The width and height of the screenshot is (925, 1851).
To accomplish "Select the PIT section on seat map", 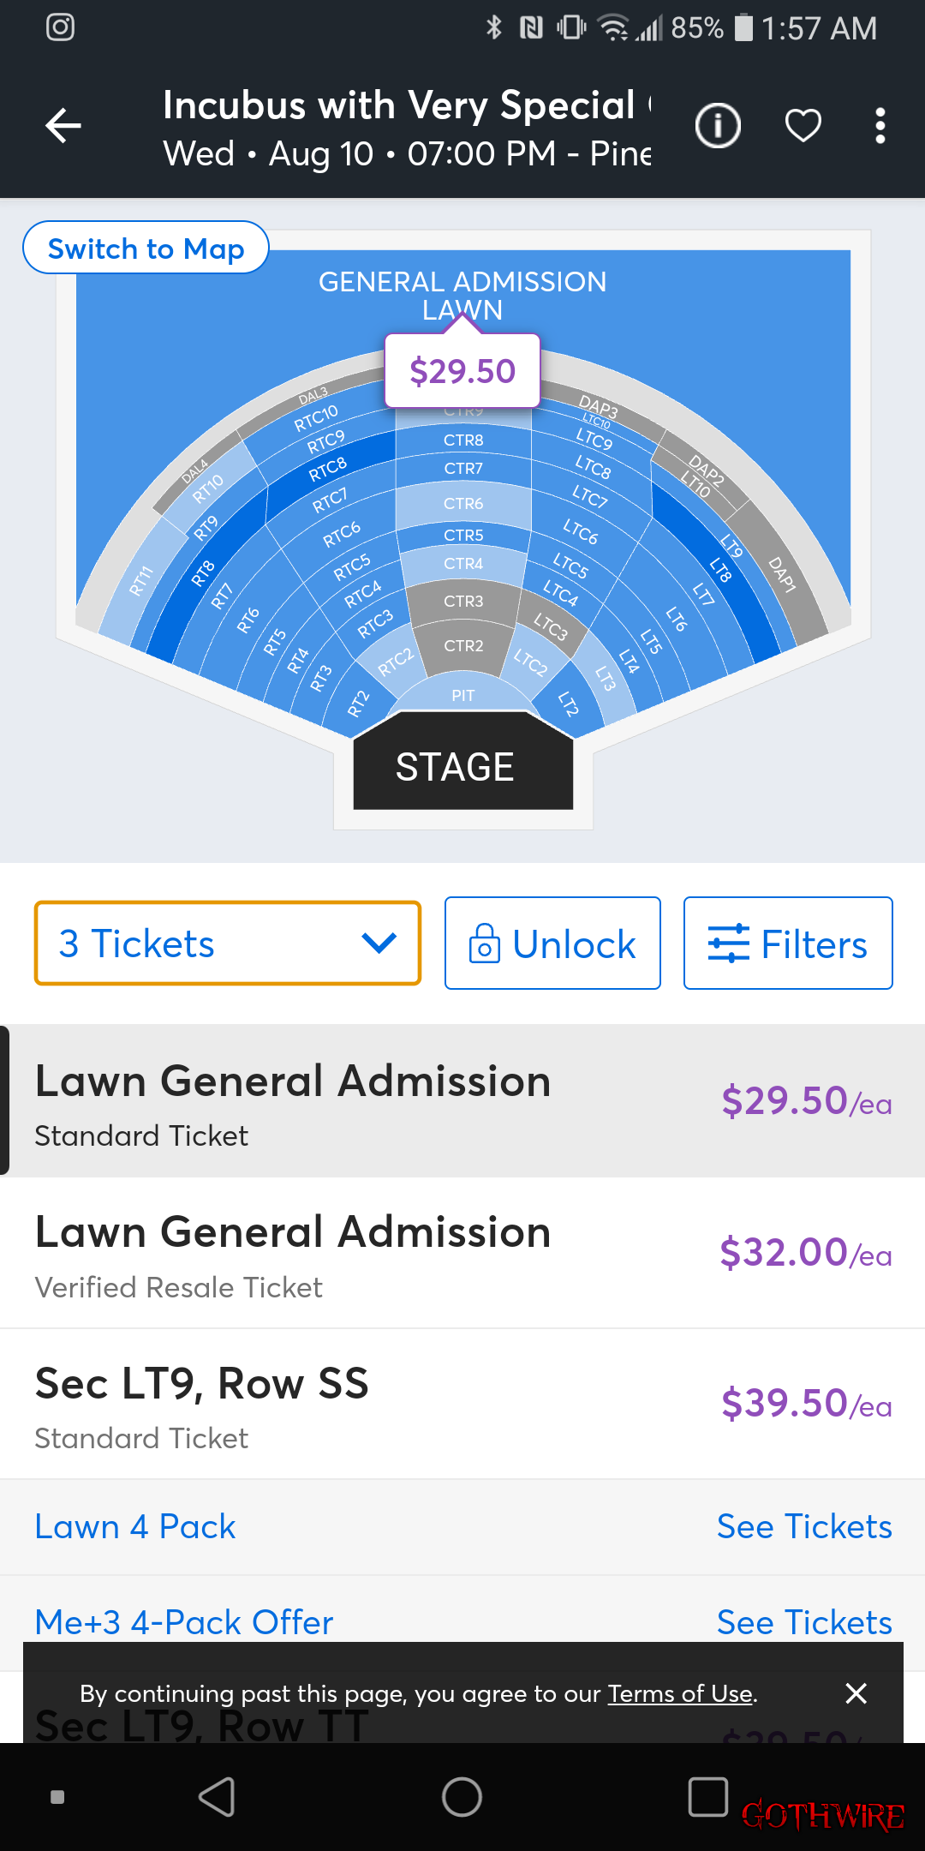I will 462,695.
